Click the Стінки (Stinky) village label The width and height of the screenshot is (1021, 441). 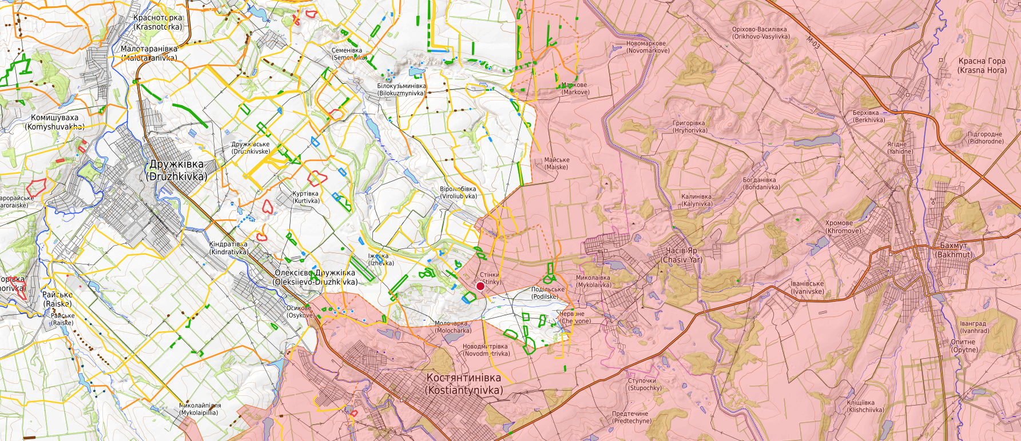click(x=490, y=278)
